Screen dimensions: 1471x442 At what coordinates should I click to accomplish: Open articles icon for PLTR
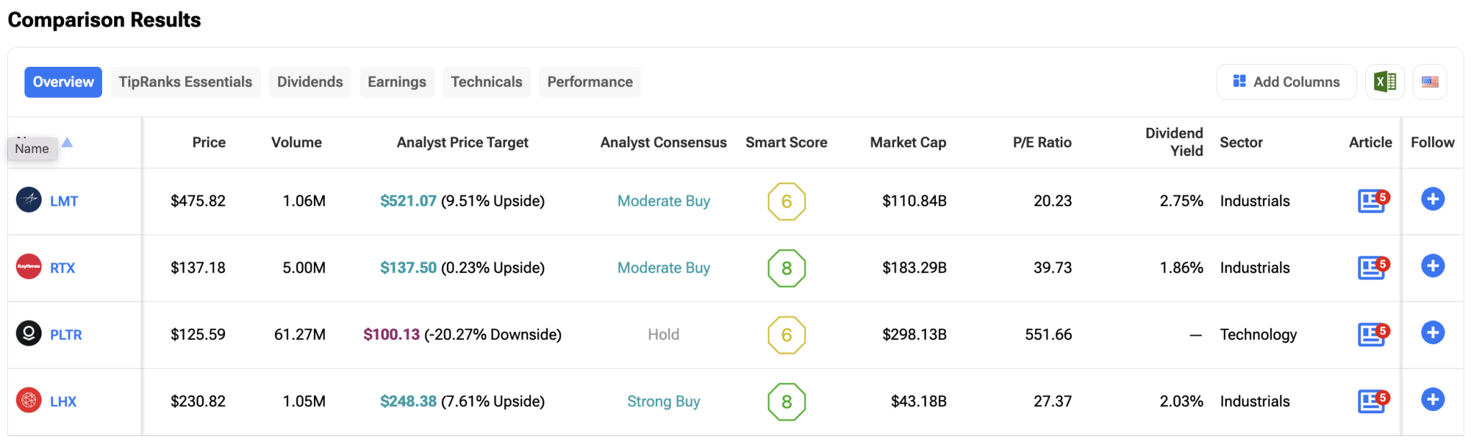[1373, 334]
